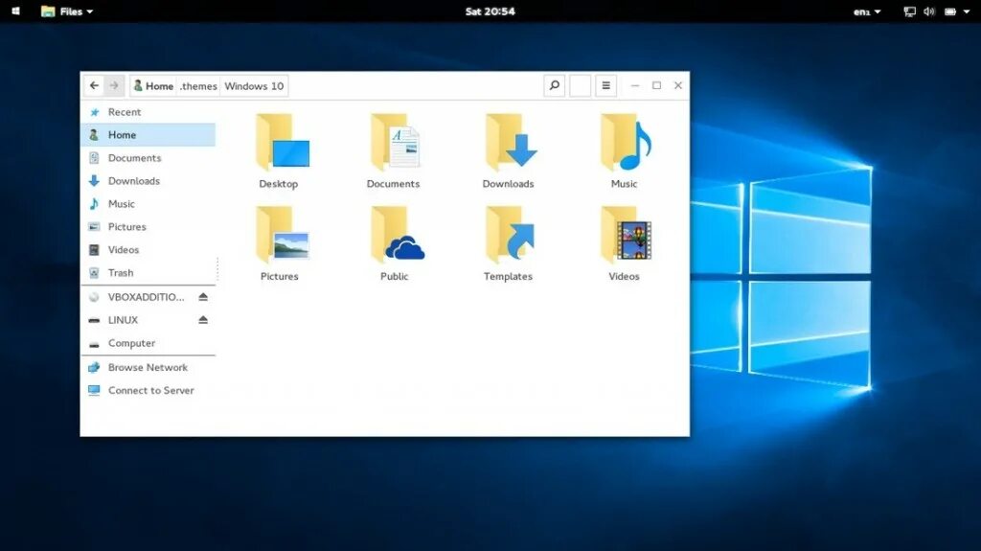The height and width of the screenshot is (551, 981).
Task: Open search with the magnifier button
Action: pyautogui.click(x=555, y=86)
